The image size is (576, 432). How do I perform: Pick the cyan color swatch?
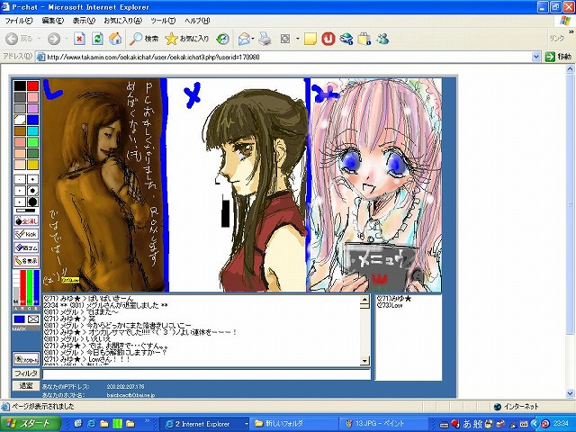tap(32, 130)
